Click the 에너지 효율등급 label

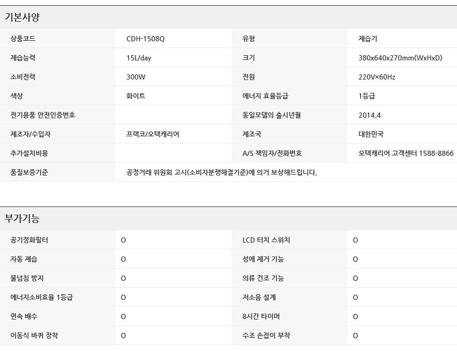tap(265, 96)
